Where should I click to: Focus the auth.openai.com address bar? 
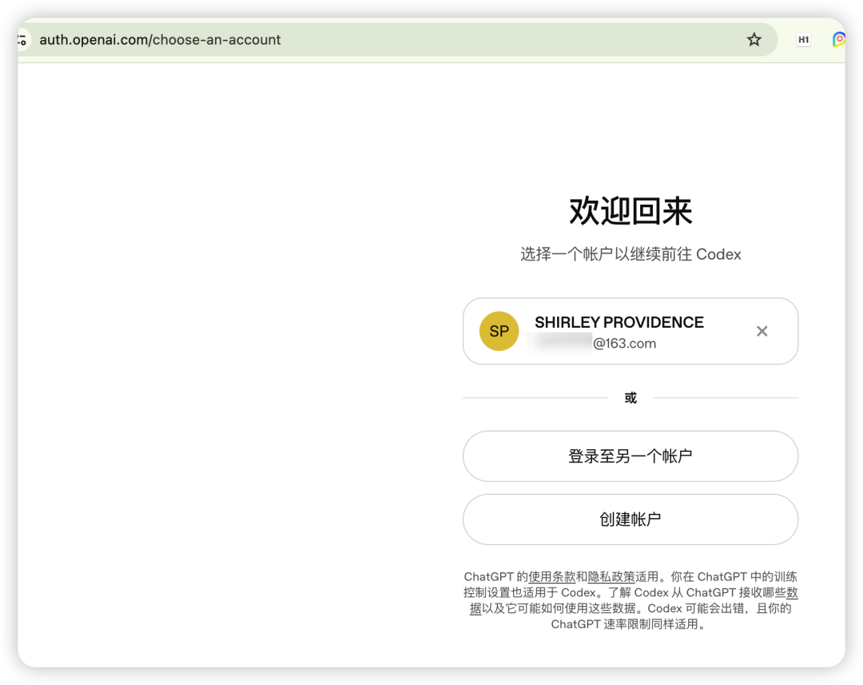click(x=385, y=40)
